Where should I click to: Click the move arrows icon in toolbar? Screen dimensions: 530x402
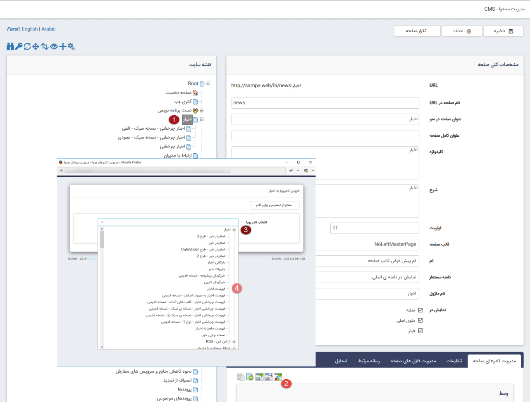[x=36, y=46]
